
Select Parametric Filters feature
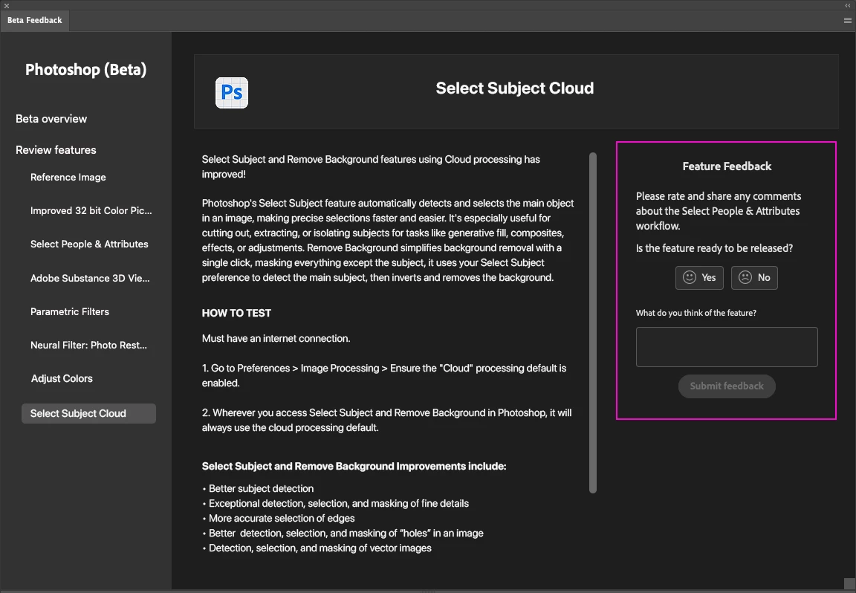point(70,311)
